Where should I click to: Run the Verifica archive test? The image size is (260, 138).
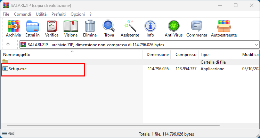52,29
